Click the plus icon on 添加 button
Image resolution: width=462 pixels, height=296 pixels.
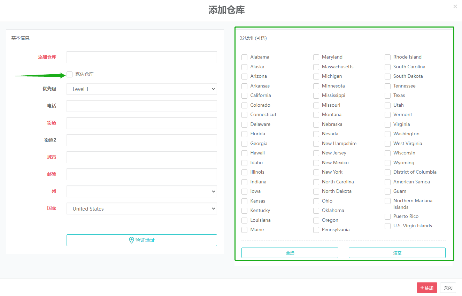point(422,288)
